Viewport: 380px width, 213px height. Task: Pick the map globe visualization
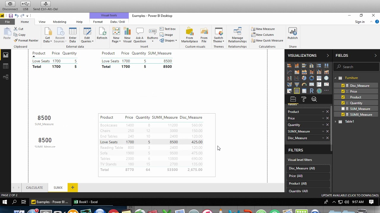pos(327,78)
